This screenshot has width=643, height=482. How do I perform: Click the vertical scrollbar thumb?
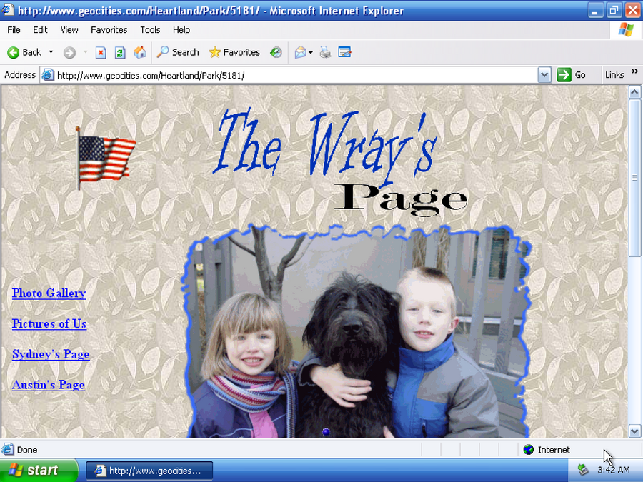[635, 178]
